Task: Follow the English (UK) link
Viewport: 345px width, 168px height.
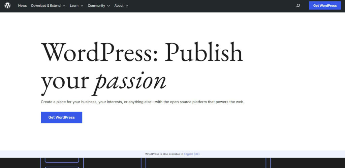Action: (x=192, y=154)
